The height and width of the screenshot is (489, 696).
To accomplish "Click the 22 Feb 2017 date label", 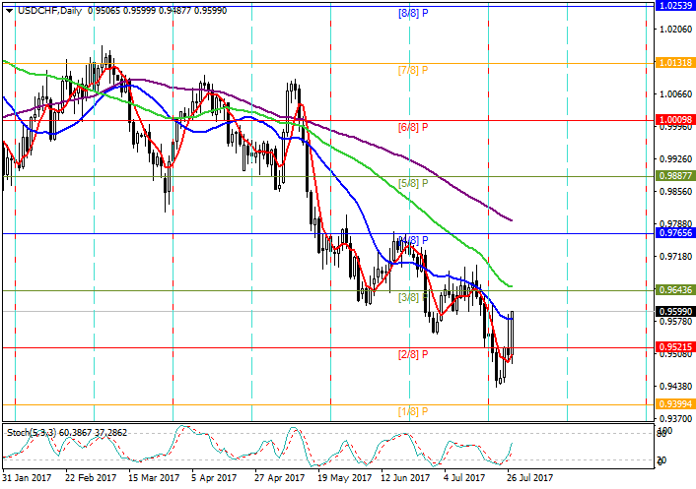I will pyautogui.click(x=91, y=478).
